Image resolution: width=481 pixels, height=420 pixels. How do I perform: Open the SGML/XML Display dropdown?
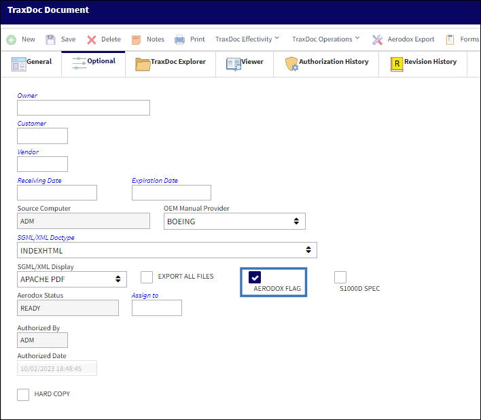(x=72, y=279)
